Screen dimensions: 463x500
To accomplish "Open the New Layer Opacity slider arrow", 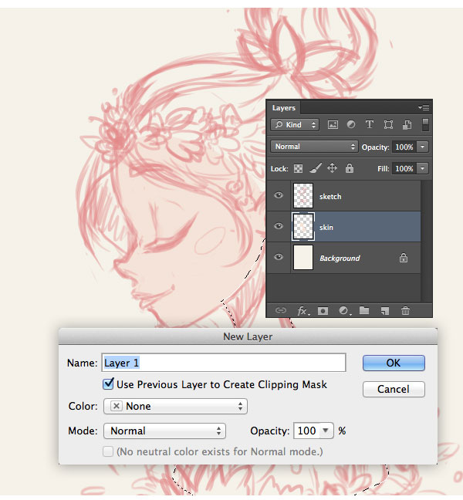I will 326,431.
